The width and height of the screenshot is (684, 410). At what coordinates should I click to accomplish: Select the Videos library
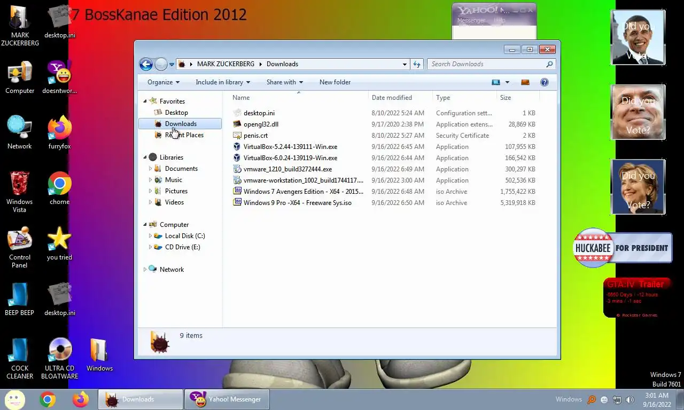tap(174, 202)
